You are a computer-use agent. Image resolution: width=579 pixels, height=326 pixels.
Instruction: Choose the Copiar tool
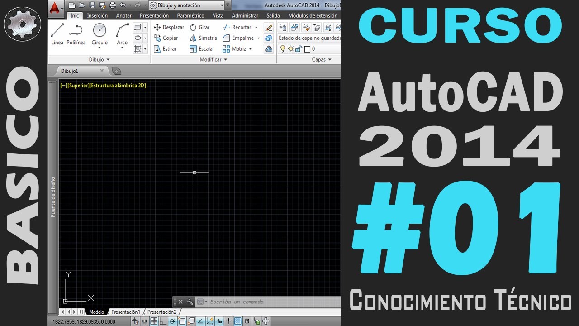(166, 38)
